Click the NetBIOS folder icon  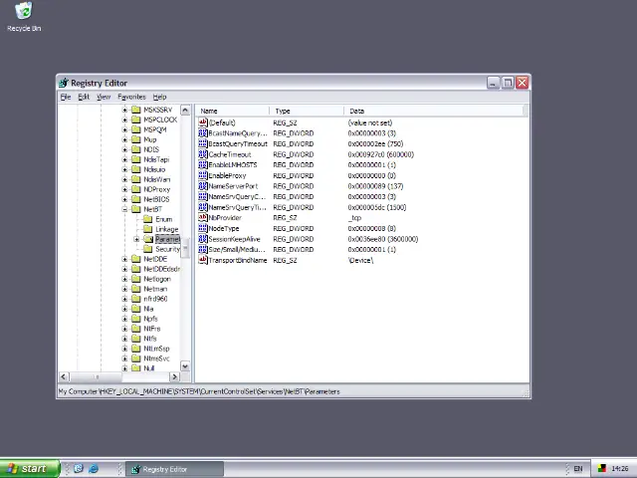tap(136, 199)
